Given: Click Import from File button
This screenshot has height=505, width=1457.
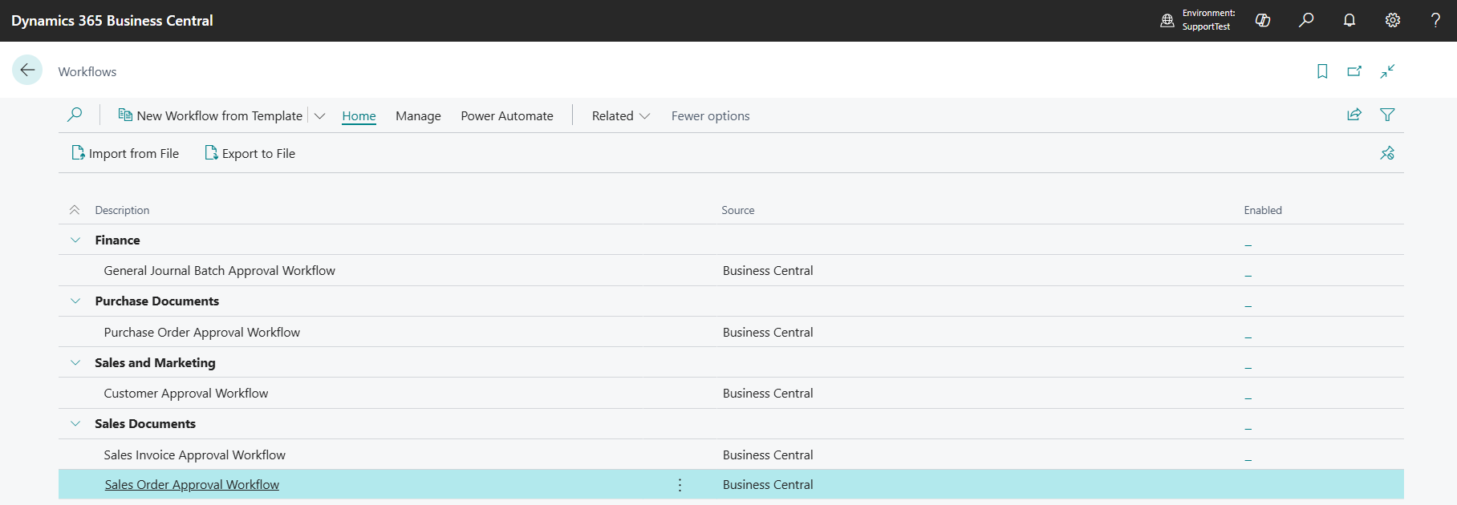Looking at the screenshot, I should tap(125, 154).
